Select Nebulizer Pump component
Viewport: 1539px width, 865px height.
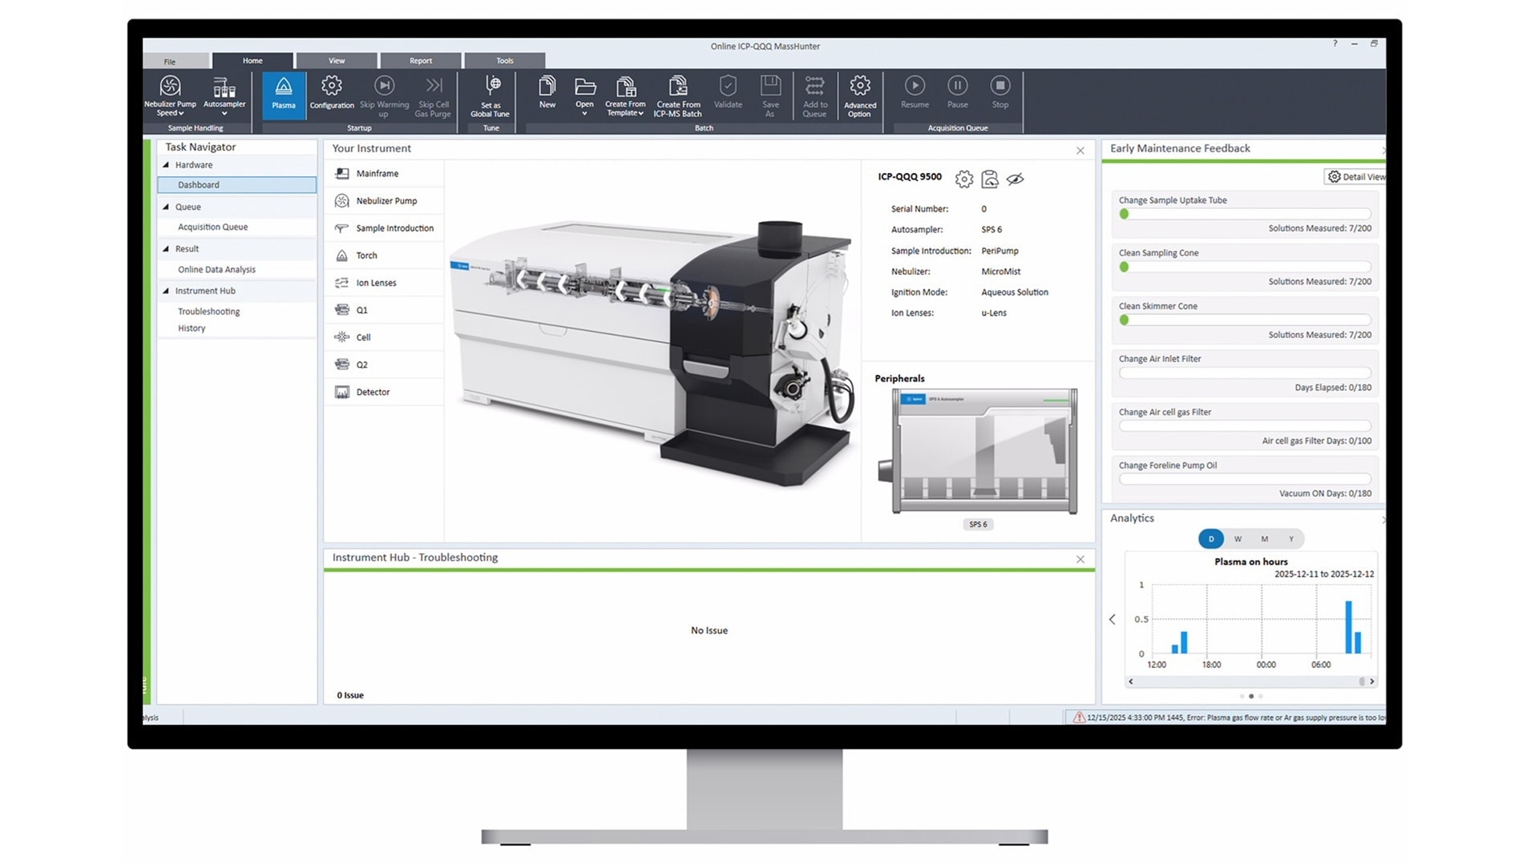[384, 201]
